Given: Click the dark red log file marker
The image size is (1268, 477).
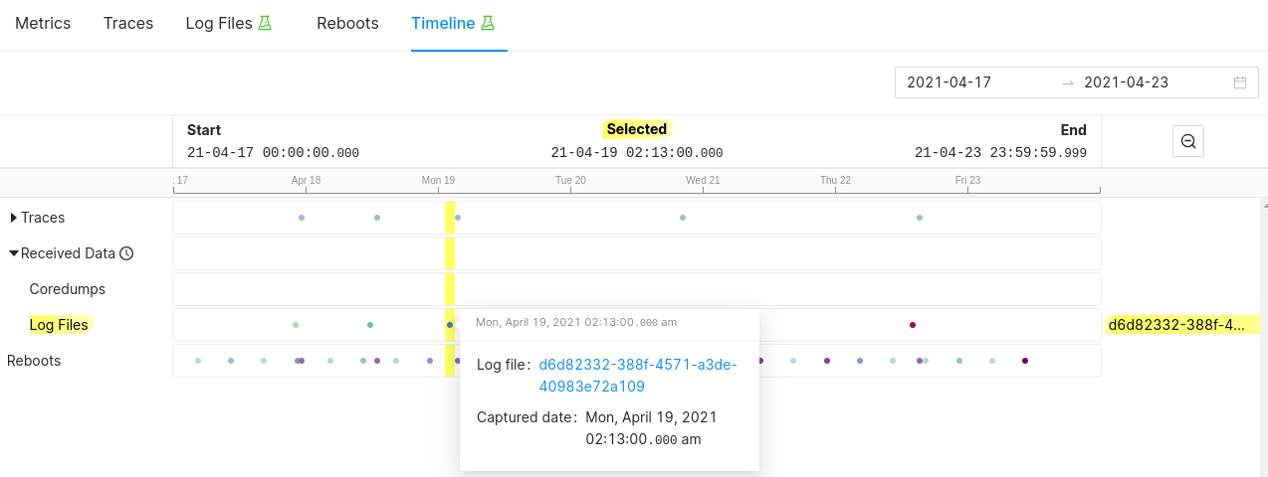Looking at the screenshot, I should (912, 325).
